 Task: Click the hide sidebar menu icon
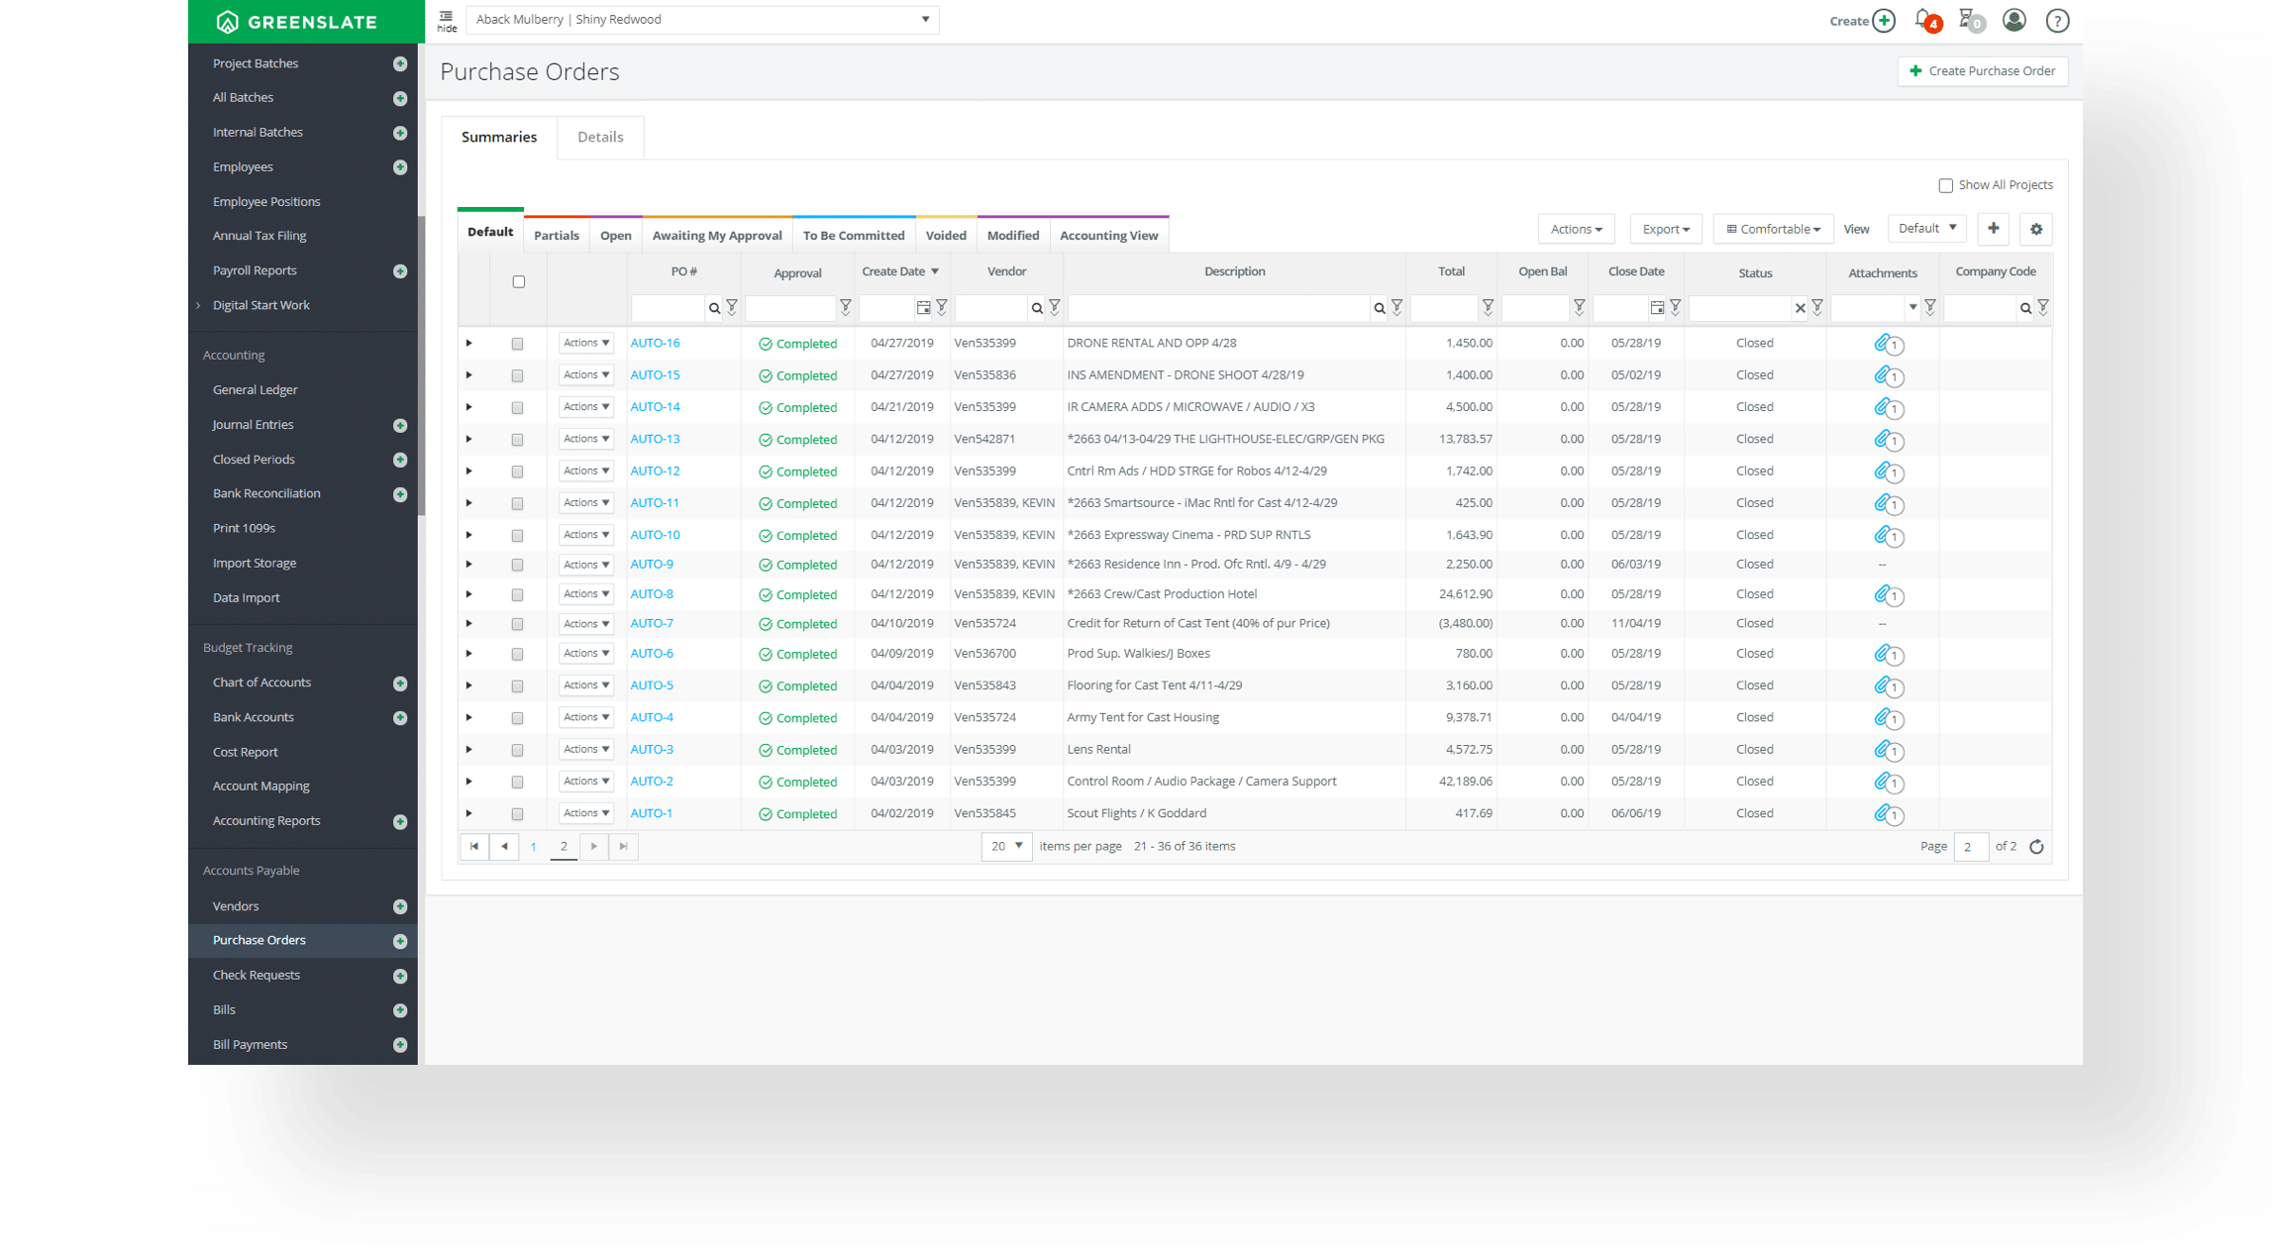click(447, 21)
